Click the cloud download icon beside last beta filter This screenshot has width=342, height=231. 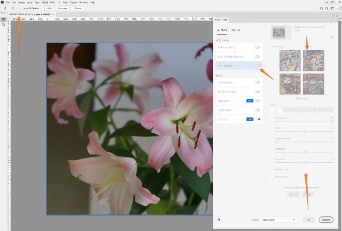click(x=259, y=120)
